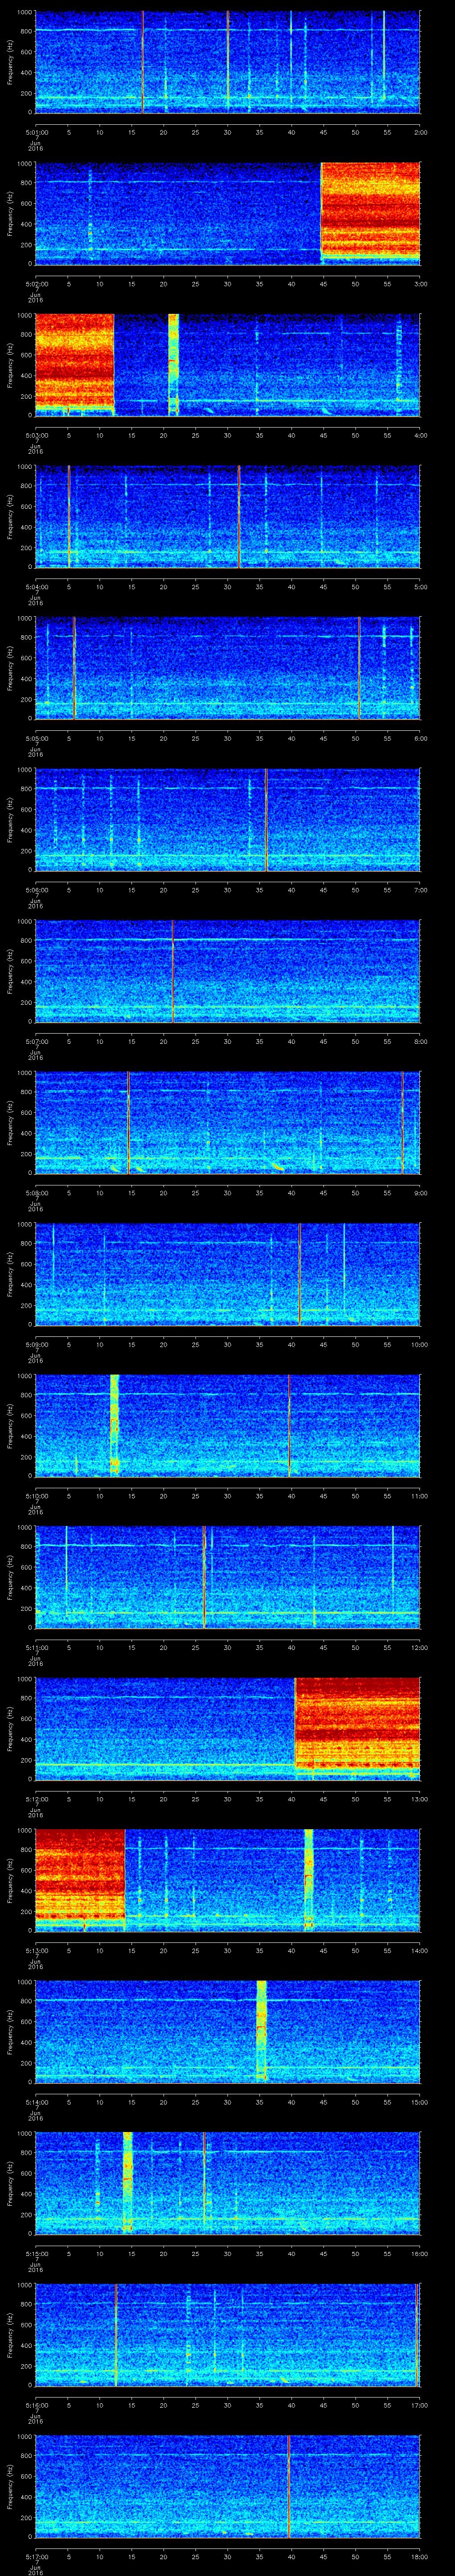The width and height of the screenshot is (455, 2576).
Task: Click the bright vertical band in the 5:15:00 spectrogram
Action: point(128,2183)
